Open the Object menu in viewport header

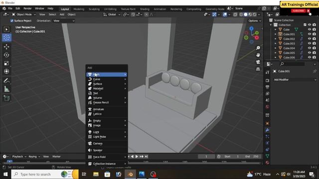click(71, 14)
